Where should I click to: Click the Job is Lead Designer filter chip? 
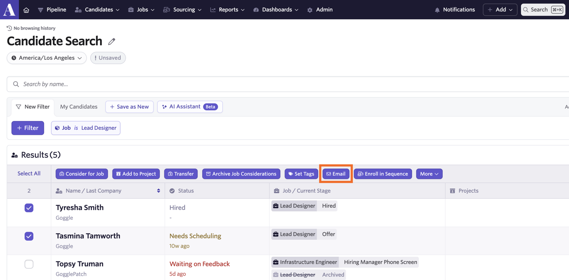coord(86,128)
